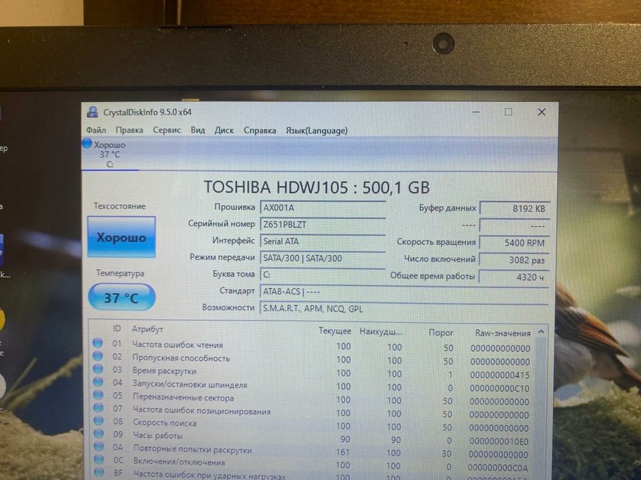Open the Правка menu
Screen dimensions: 641x480
pyautogui.click(x=129, y=130)
